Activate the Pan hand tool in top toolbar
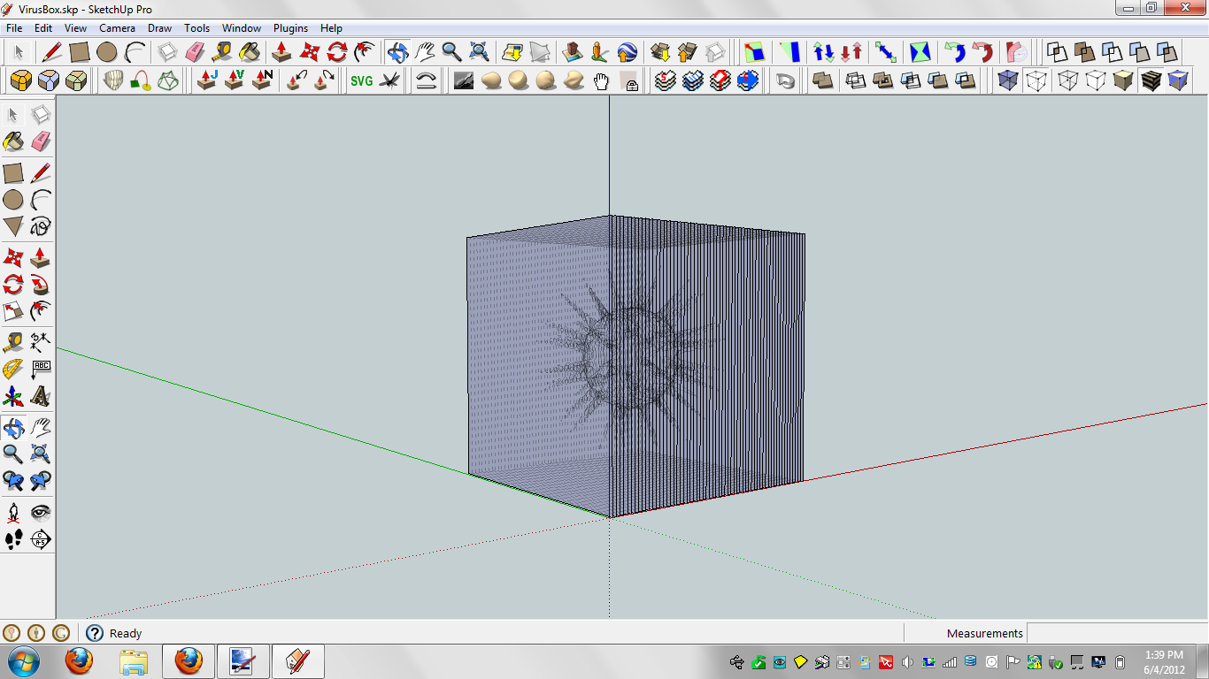The image size is (1209, 679). pyautogui.click(x=425, y=51)
